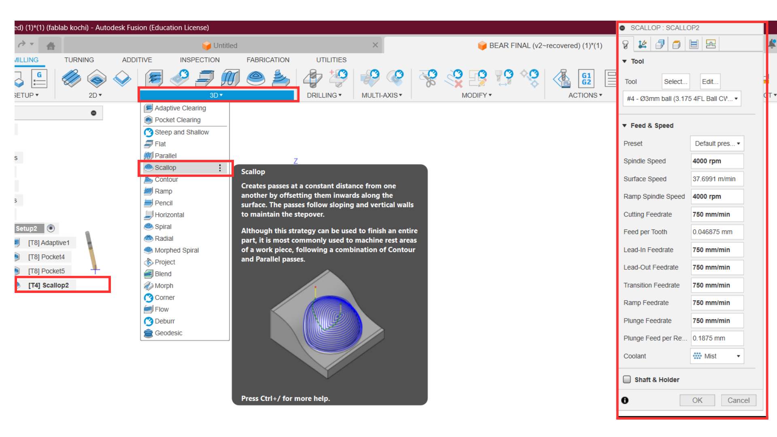The image size is (777, 437).
Task: Open the Preset dropdown showing Default preset
Action: pyautogui.click(x=717, y=143)
